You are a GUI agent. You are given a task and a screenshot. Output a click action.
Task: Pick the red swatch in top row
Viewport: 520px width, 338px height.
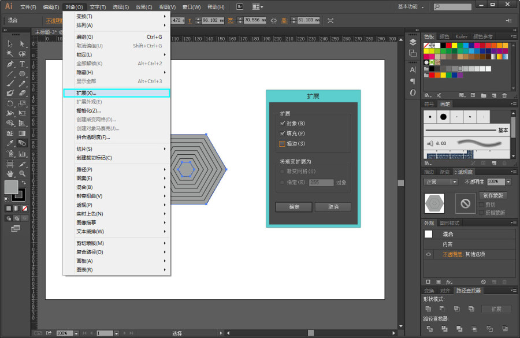449,46
